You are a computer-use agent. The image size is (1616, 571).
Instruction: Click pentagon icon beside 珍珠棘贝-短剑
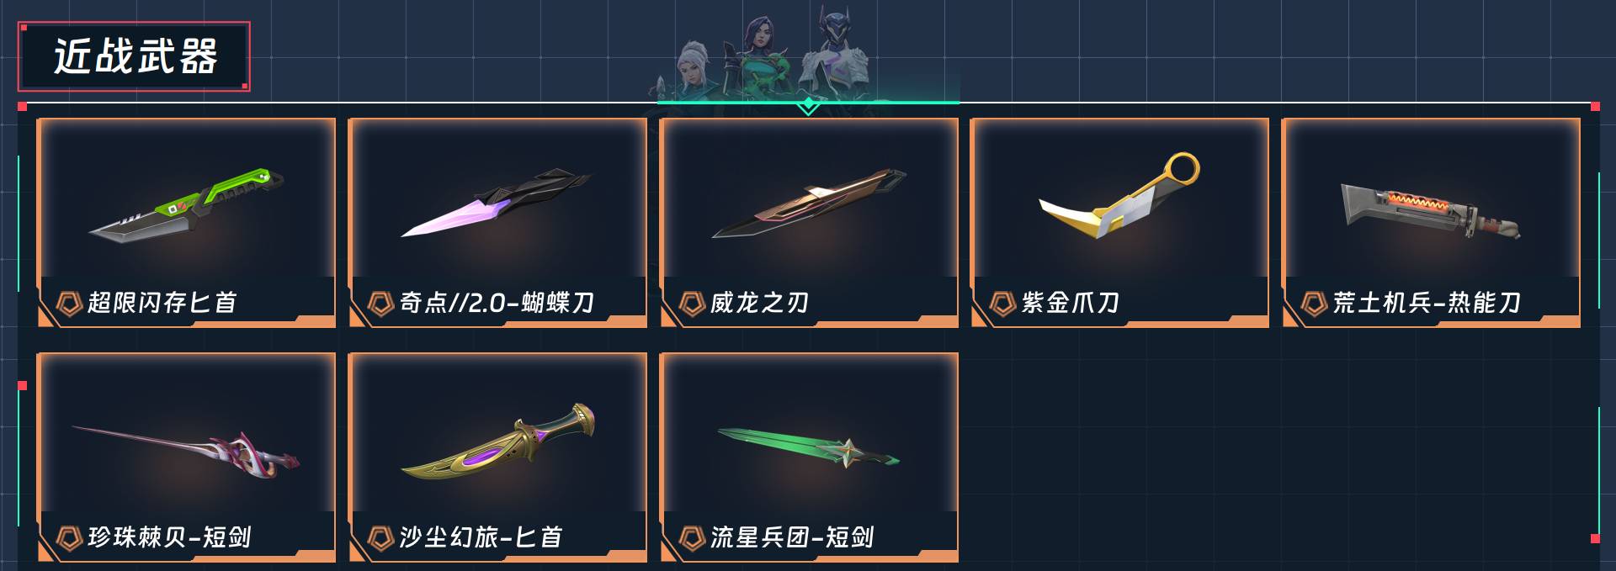click(x=68, y=537)
